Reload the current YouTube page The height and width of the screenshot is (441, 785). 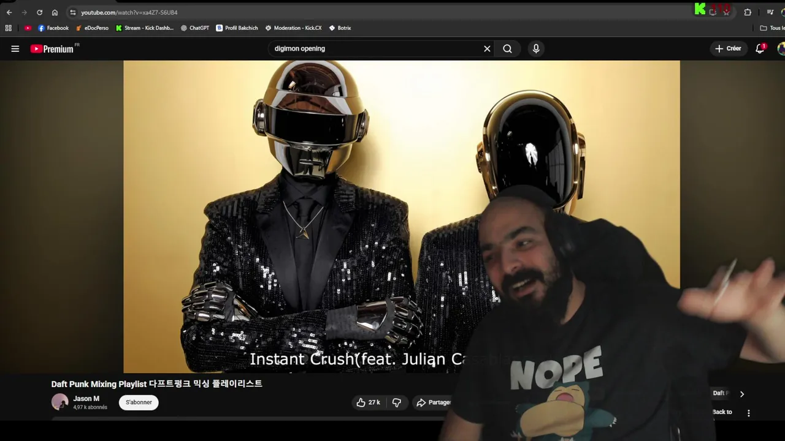[x=39, y=12]
